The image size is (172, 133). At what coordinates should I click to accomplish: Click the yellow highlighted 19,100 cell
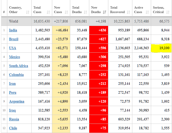coord(161,48)
